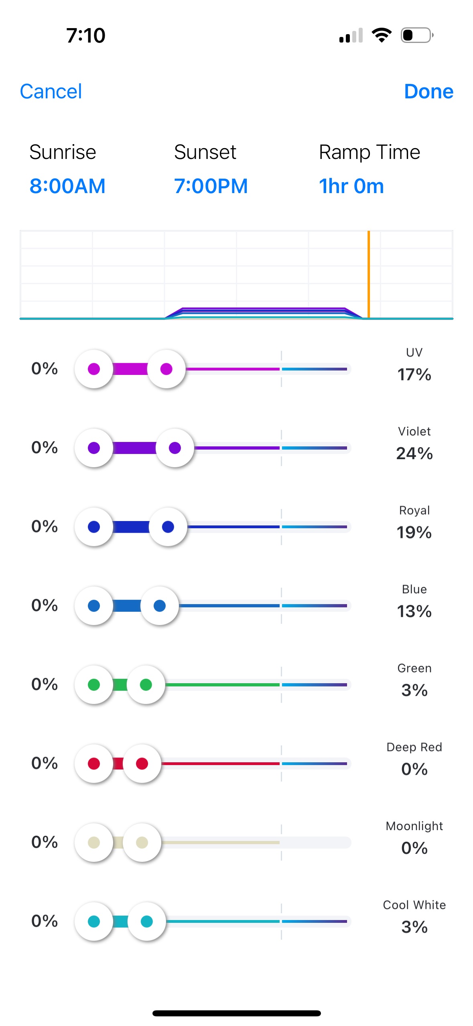473x1026 pixels.
Task: Tap the Done button
Action: [x=428, y=92]
